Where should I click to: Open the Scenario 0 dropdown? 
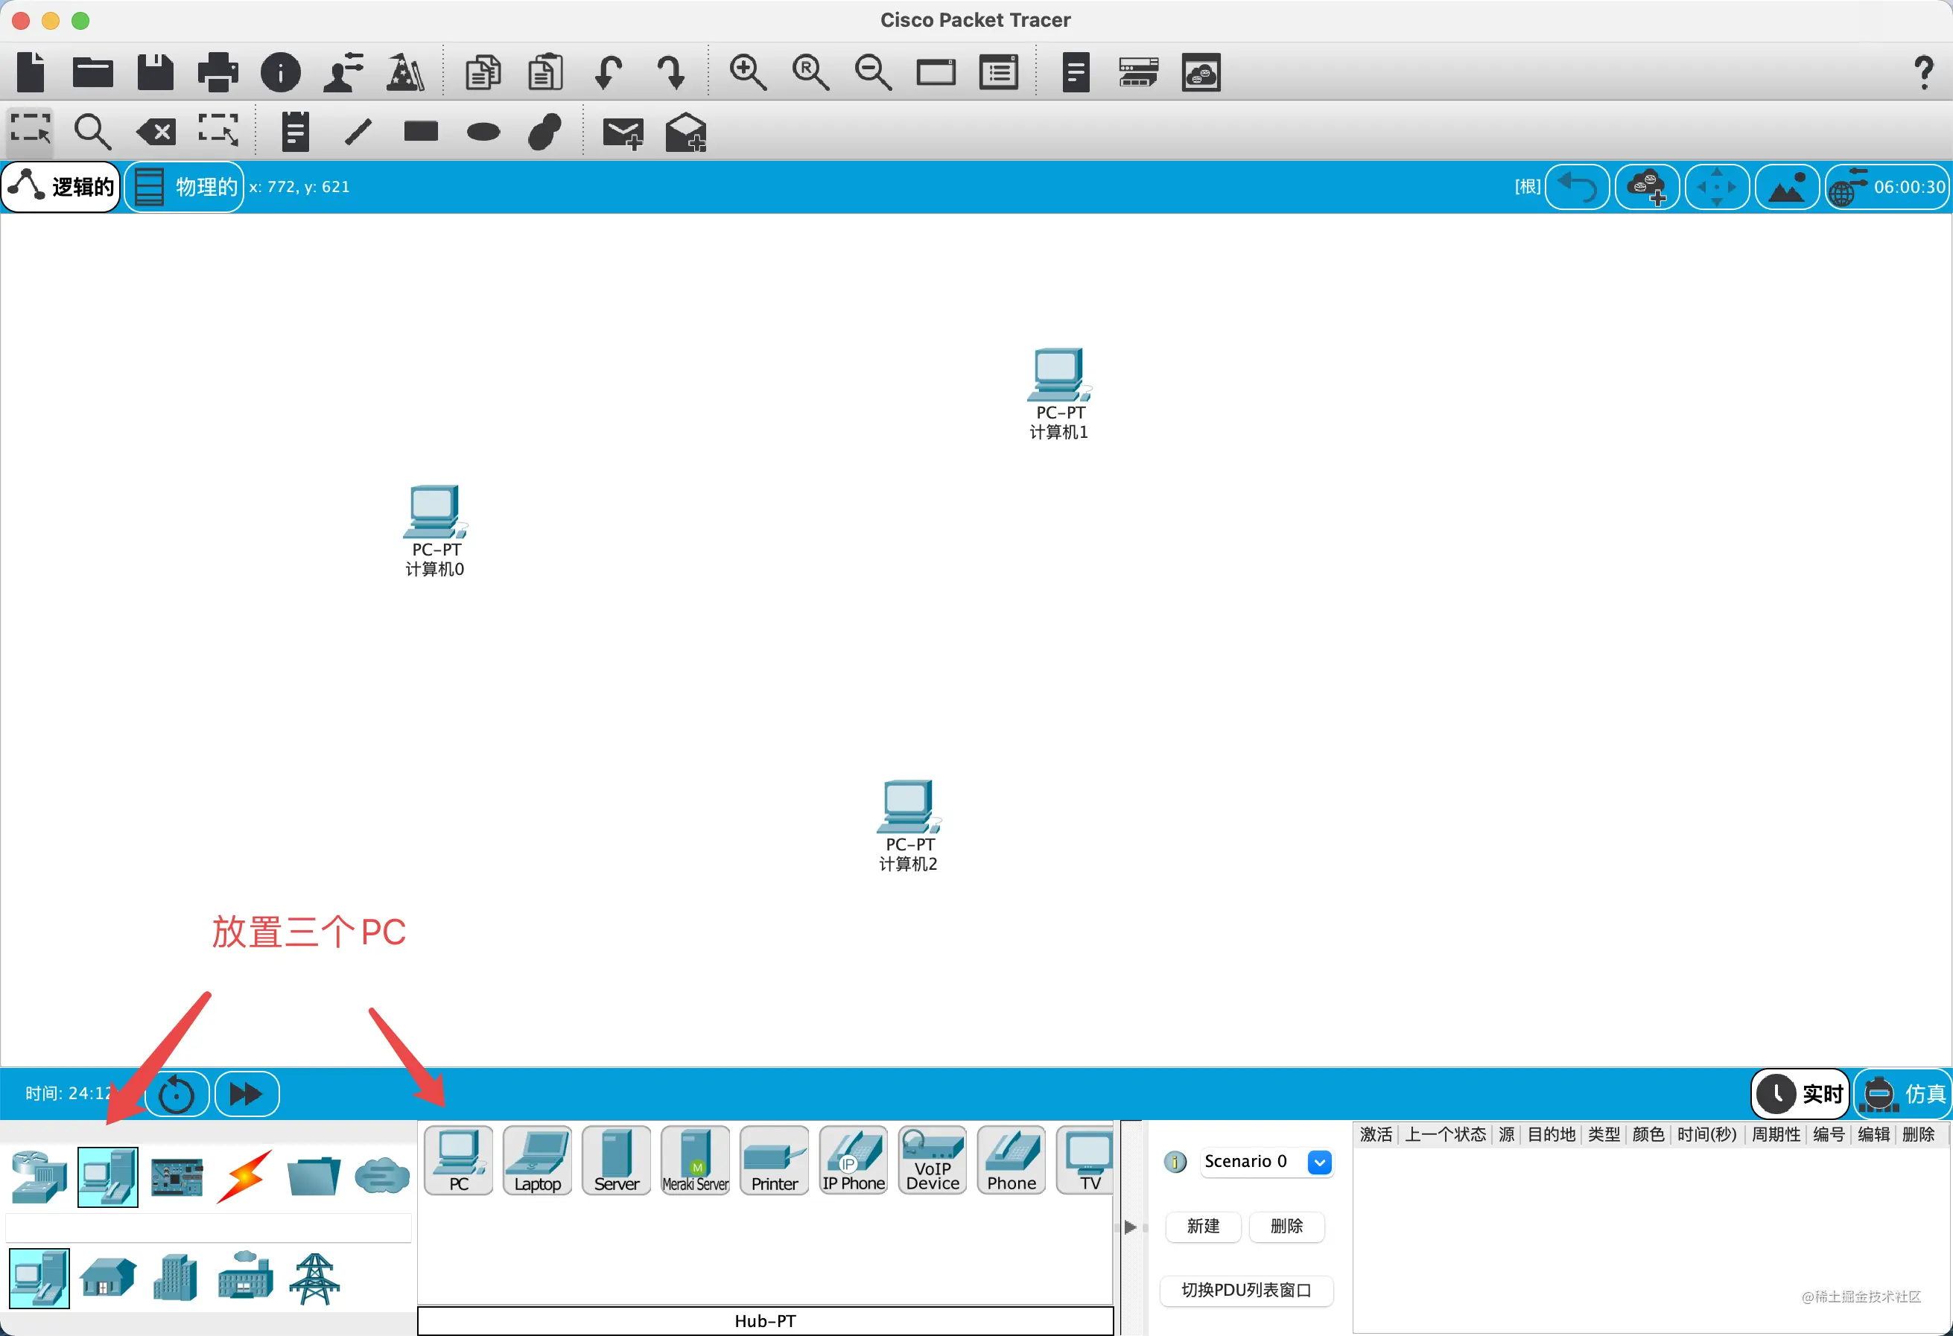1266,1162
